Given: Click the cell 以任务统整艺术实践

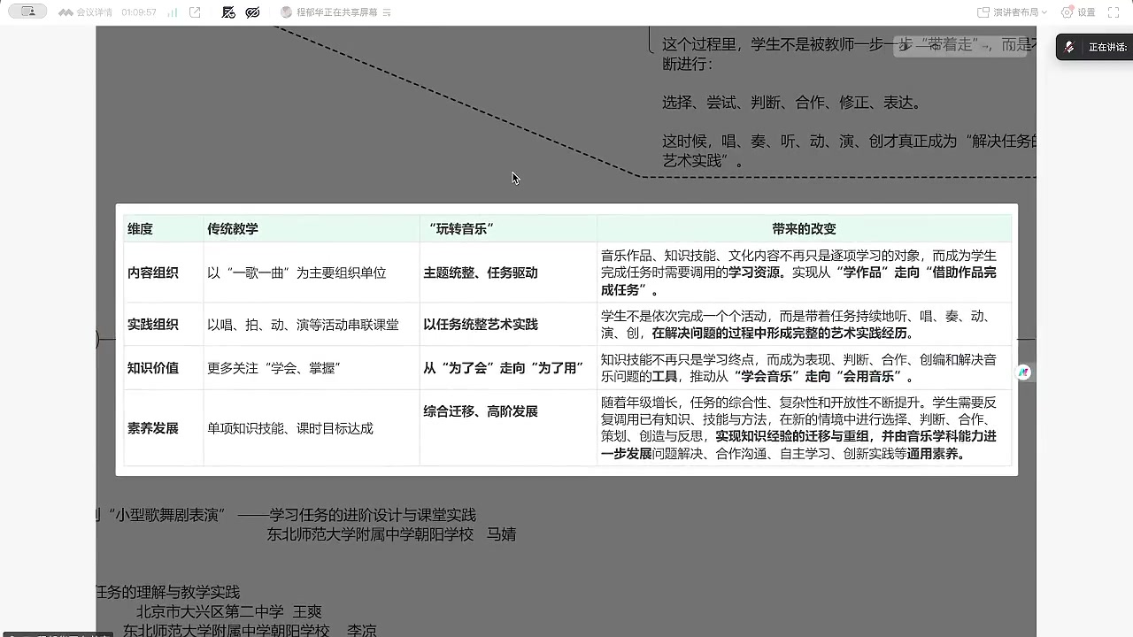Looking at the screenshot, I should (x=508, y=324).
